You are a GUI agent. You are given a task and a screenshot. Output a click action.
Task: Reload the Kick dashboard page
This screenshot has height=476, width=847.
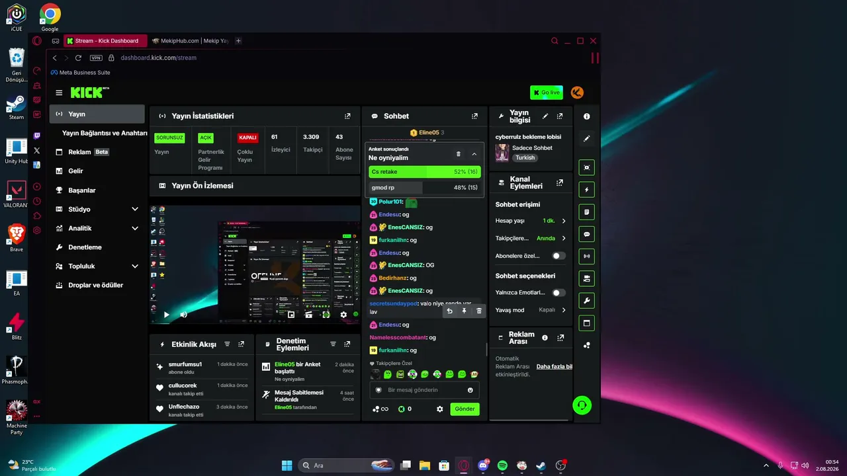pos(78,58)
